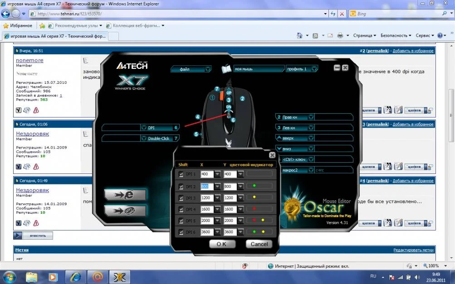This screenshot has height=284, width=455.
Task: Select side button marker 5 on mouse
Action: coord(196,134)
